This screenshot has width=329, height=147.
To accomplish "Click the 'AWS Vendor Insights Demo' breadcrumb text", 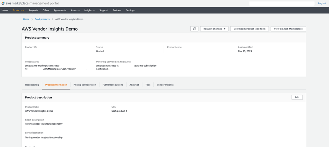I will [69, 19].
